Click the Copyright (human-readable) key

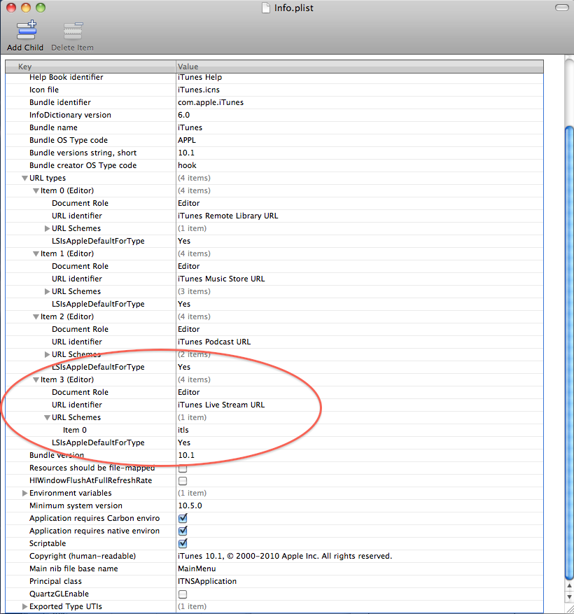coord(82,556)
